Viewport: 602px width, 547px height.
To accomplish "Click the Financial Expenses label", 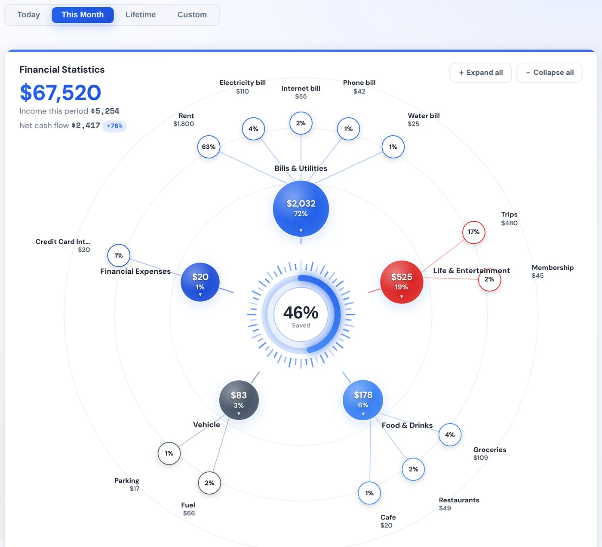I will click(135, 272).
